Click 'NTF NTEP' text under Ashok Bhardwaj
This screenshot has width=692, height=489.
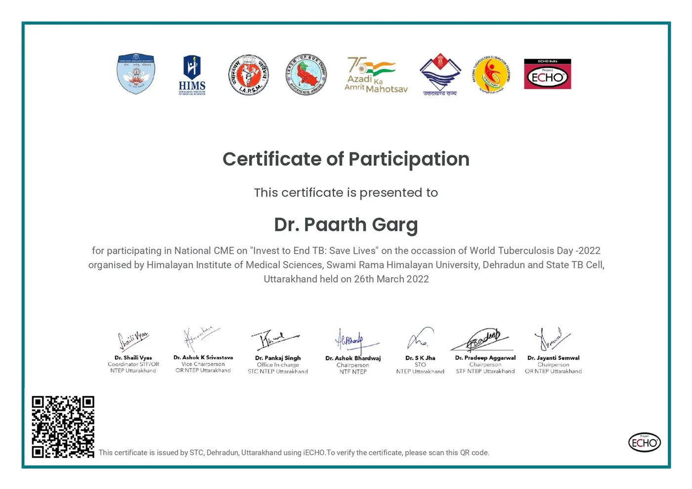(353, 372)
